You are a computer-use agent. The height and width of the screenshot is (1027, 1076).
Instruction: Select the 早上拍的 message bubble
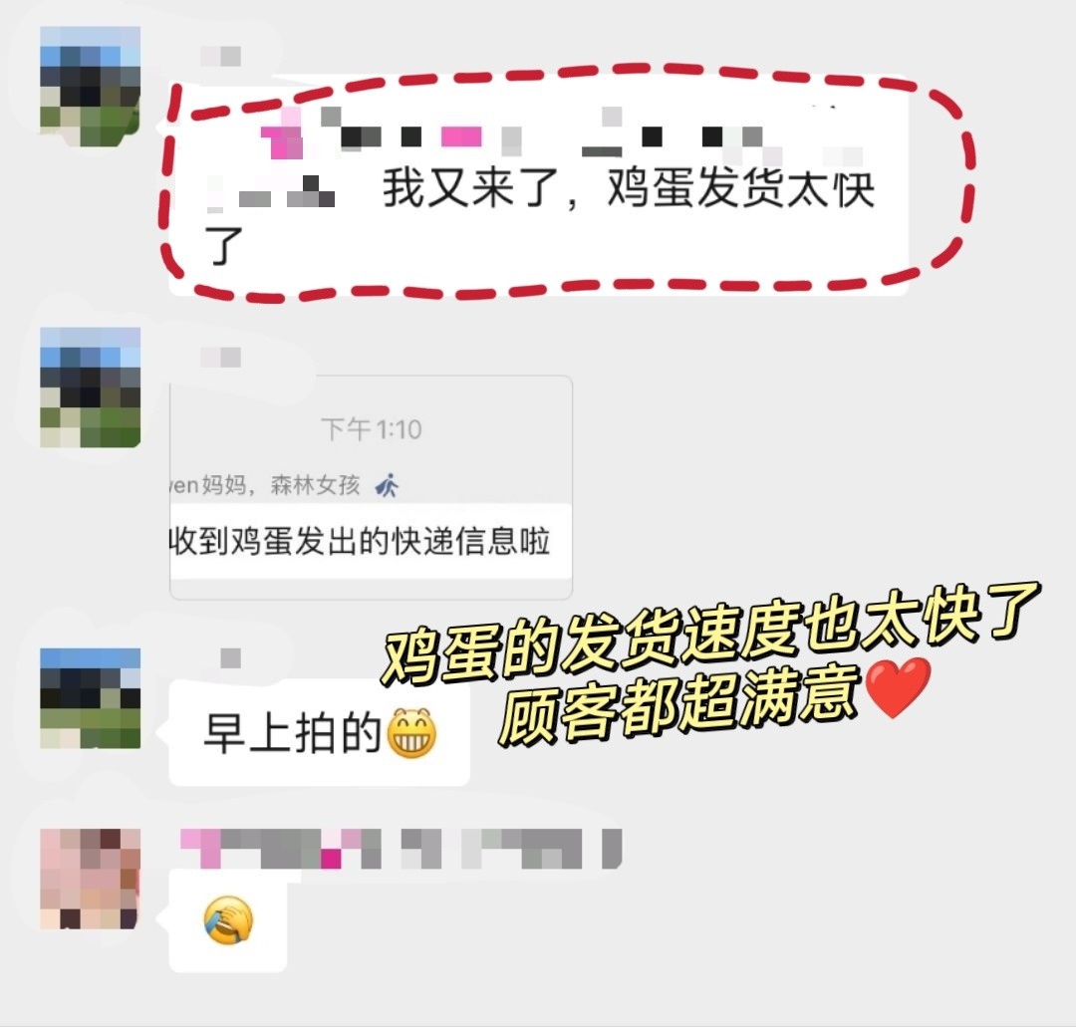(319, 733)
